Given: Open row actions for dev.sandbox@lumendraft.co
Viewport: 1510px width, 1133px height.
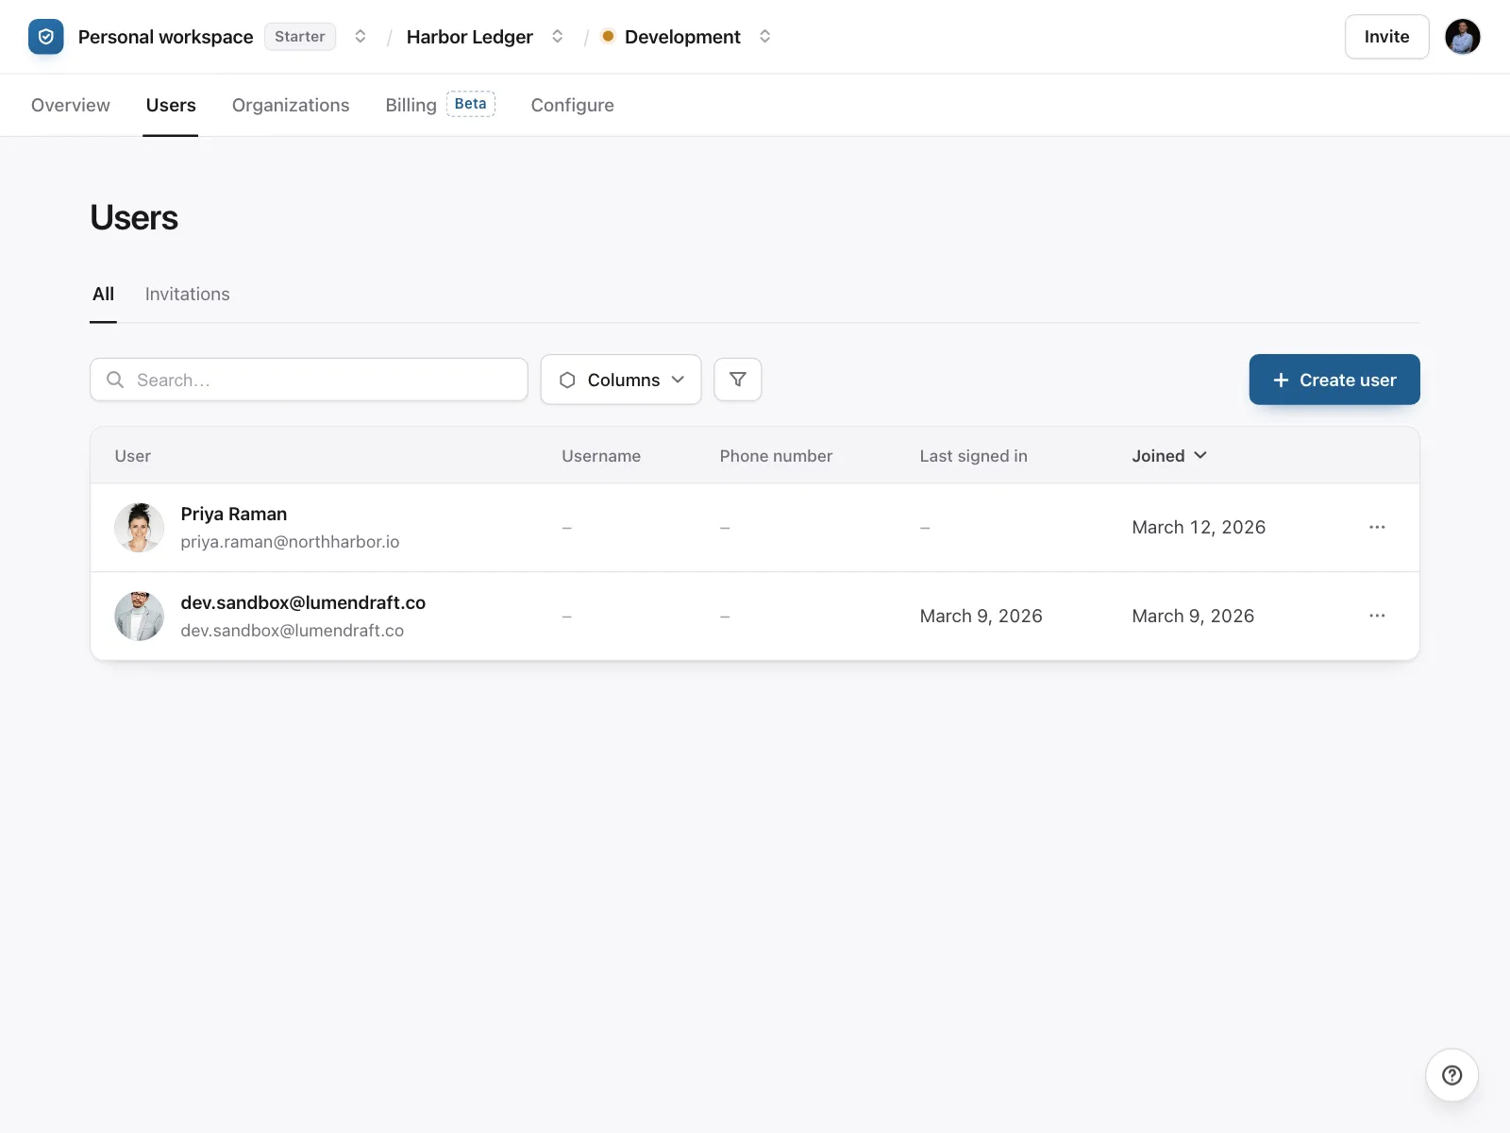Looking at the screenshot, I should coord(1377,616).
